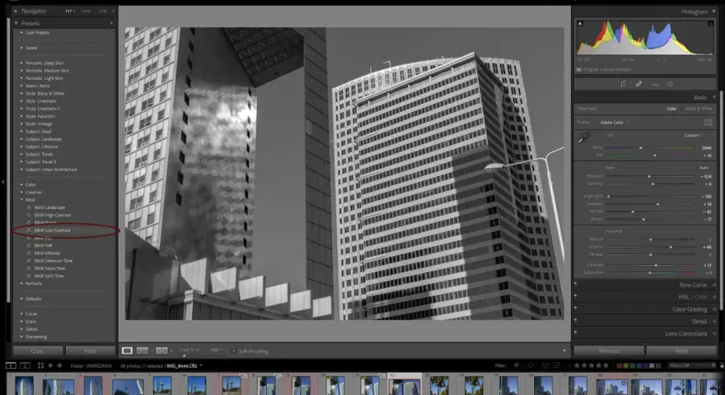The height and width of the screenshot is (395, 725).
Task: Click the Previous button
Action: tap(609, 351)
